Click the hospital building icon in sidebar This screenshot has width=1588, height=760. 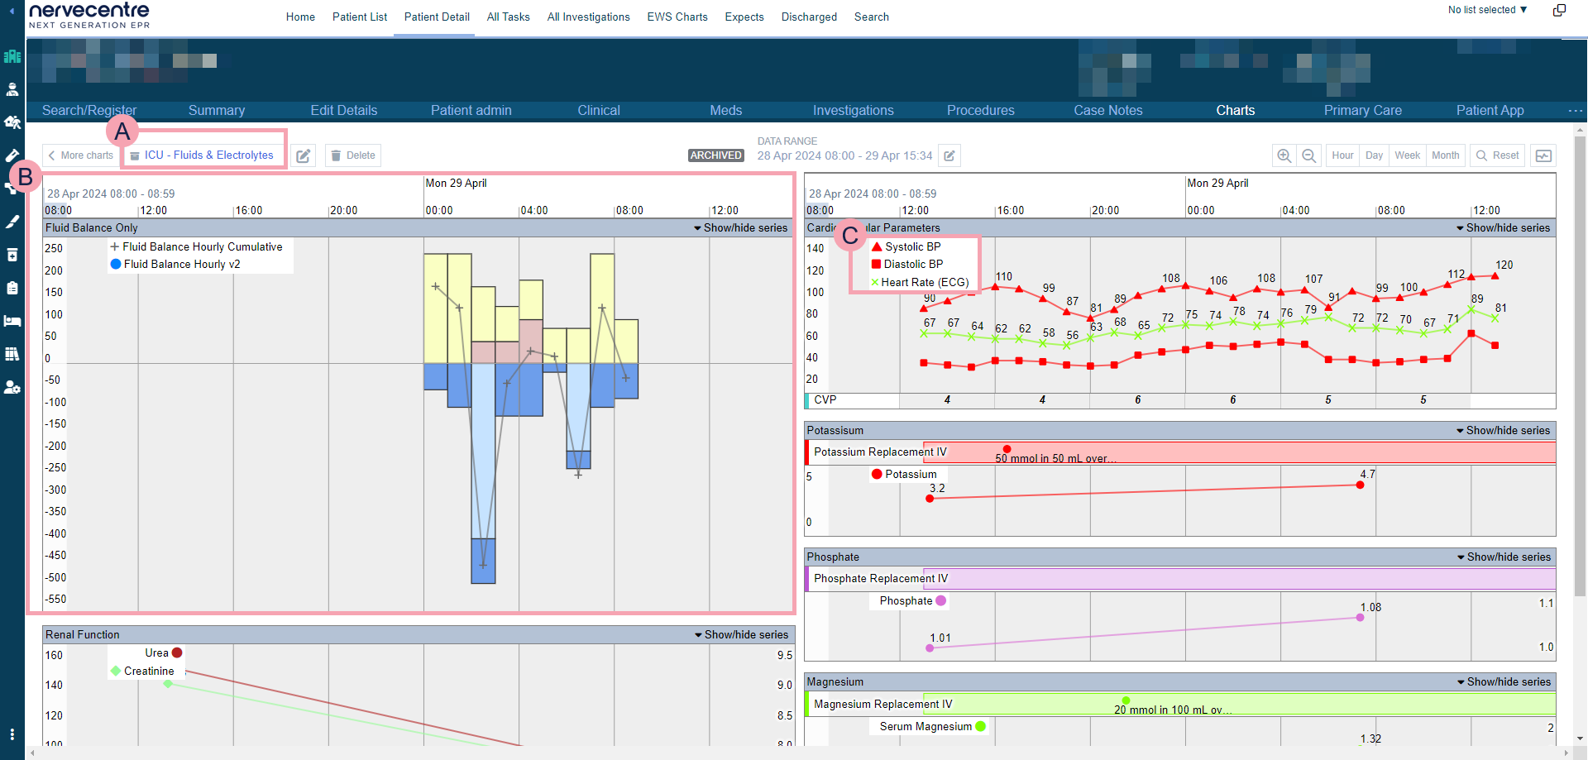click(12, 56)
